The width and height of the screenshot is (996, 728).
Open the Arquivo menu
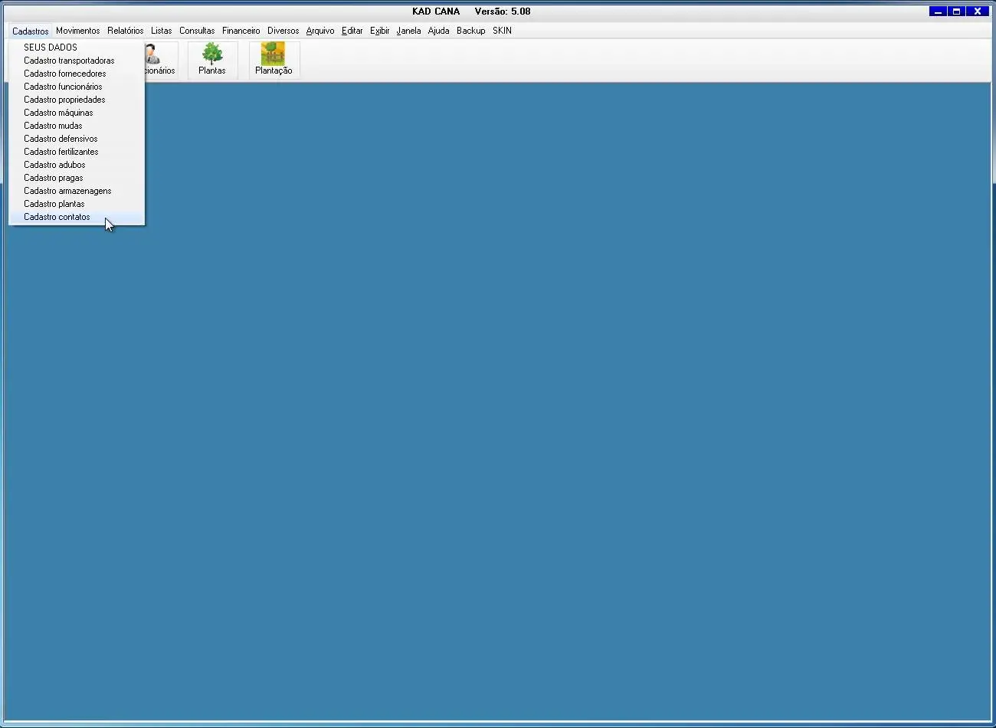[320, 31]
